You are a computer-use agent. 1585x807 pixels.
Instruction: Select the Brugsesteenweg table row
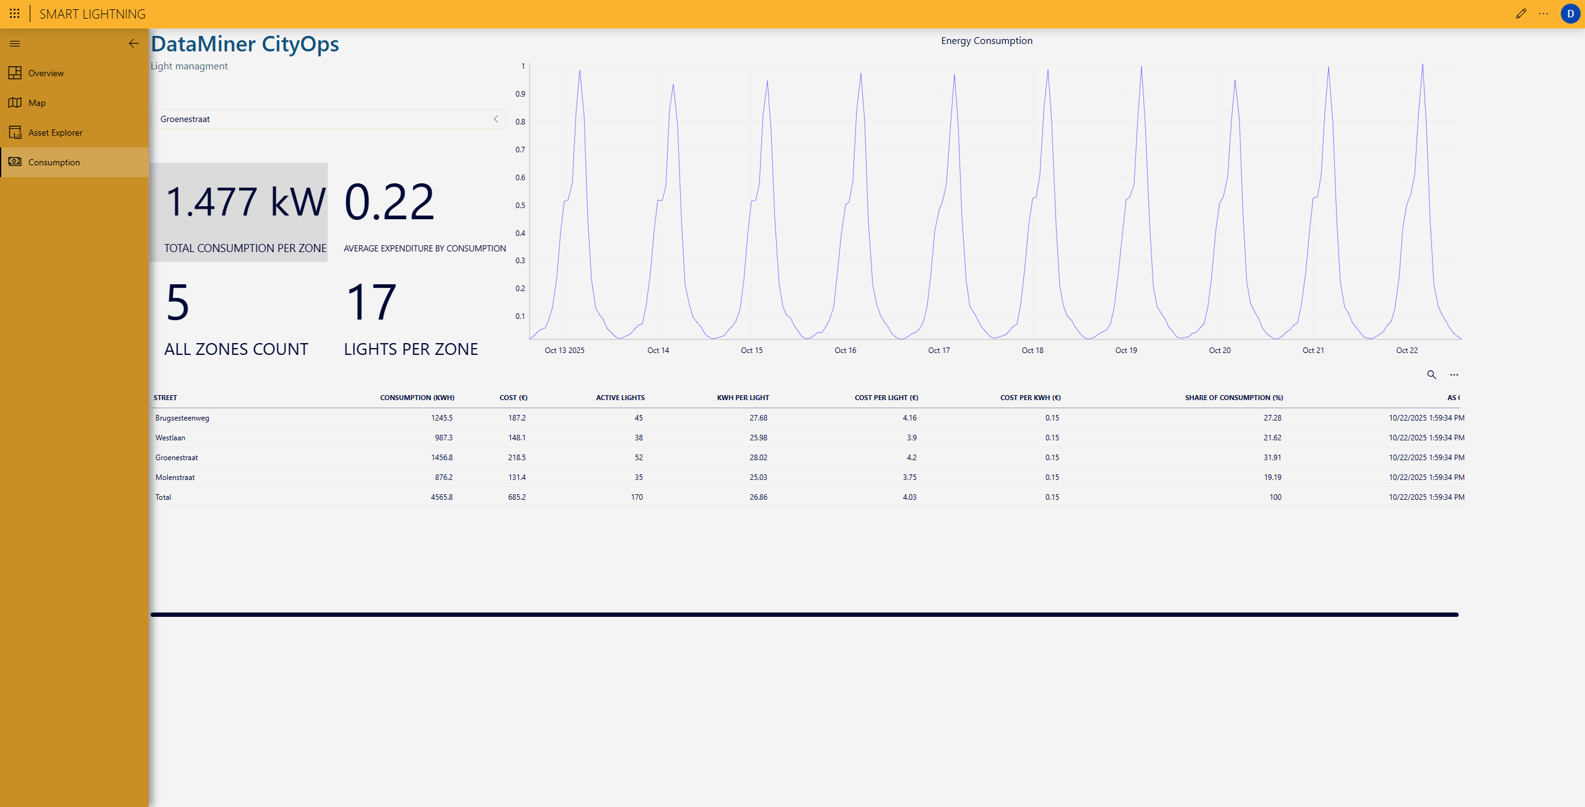pyautogui.click(x=182, y=418)
